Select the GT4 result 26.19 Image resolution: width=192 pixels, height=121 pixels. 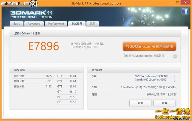tap(73, 92)
